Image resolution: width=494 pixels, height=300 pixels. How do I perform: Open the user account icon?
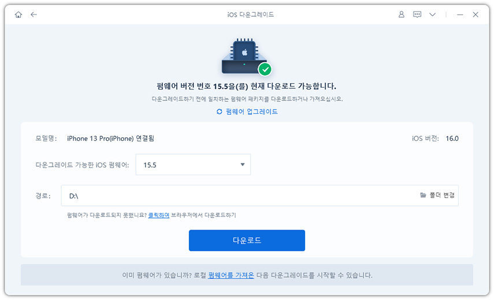[x=401, y=14]
